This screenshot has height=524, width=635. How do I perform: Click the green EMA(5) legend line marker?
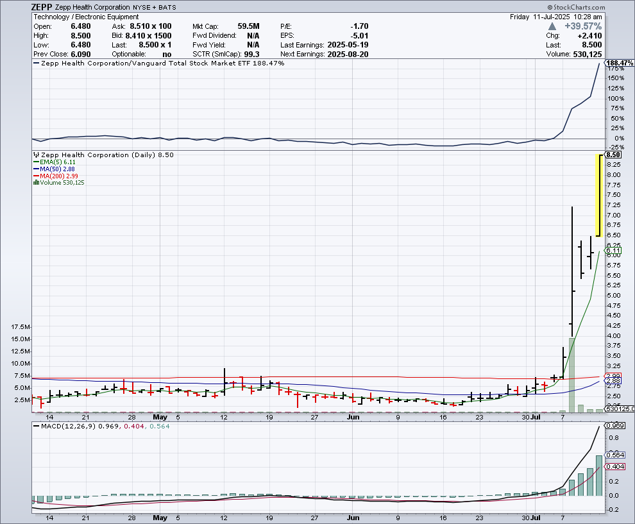[x=37, y=162]
